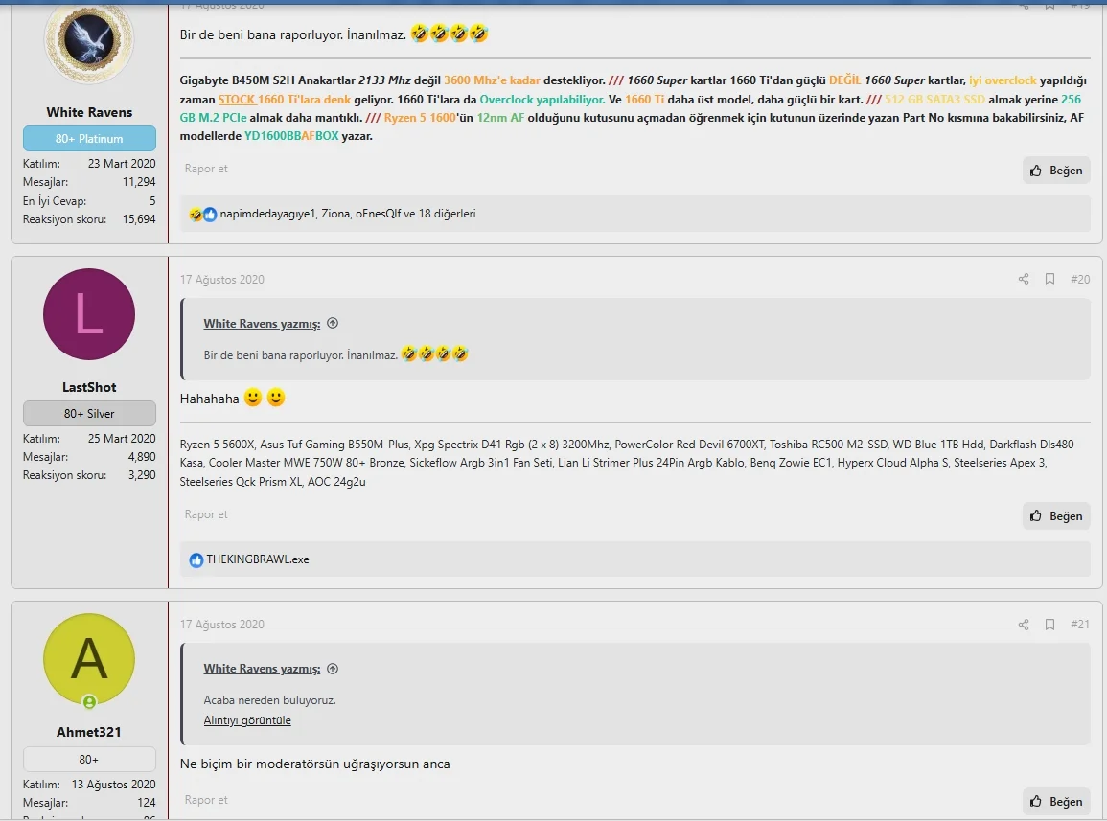Bookmark post #21
The width and height of the screenshot is (1107, 821).
(x=1049, y=624)
